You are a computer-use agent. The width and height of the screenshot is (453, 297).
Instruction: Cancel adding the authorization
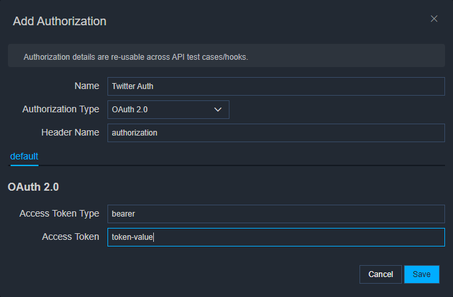tap(381, 274)
